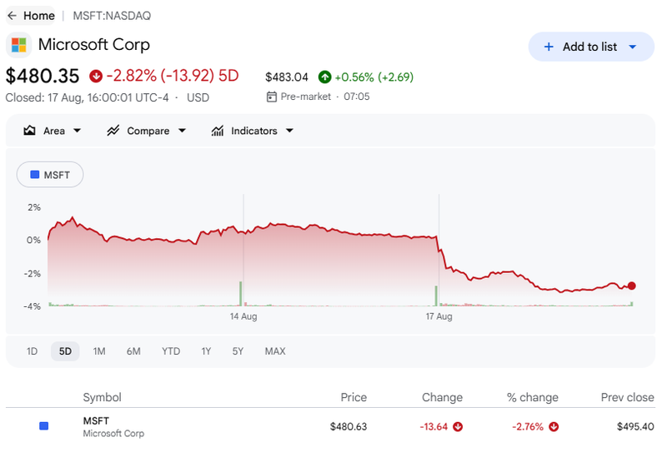
Task: Click the -2.76% change value
Action: tap(528, 427)
